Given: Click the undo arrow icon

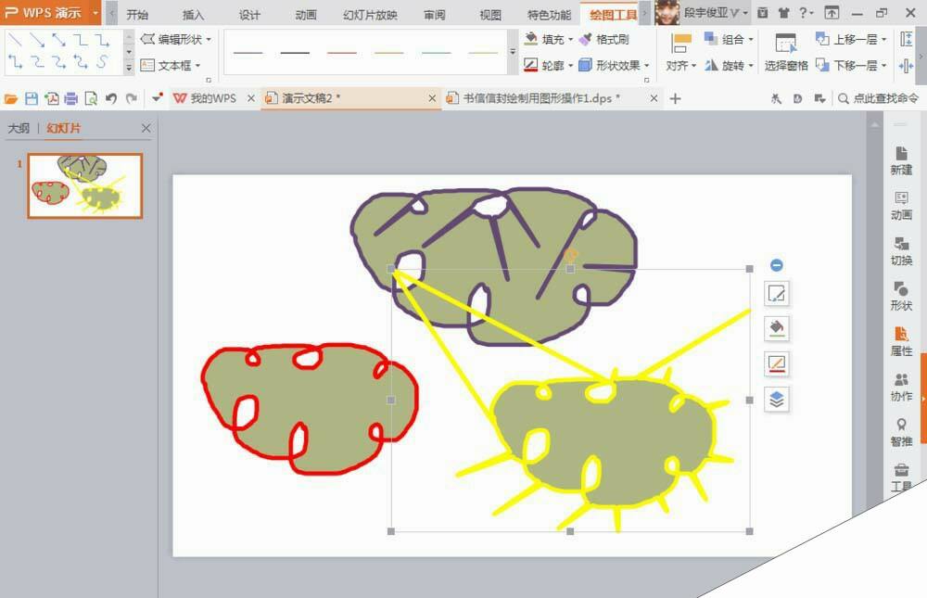Looking at the screenshot, I should pyautogui.click(x=111, y=98).
